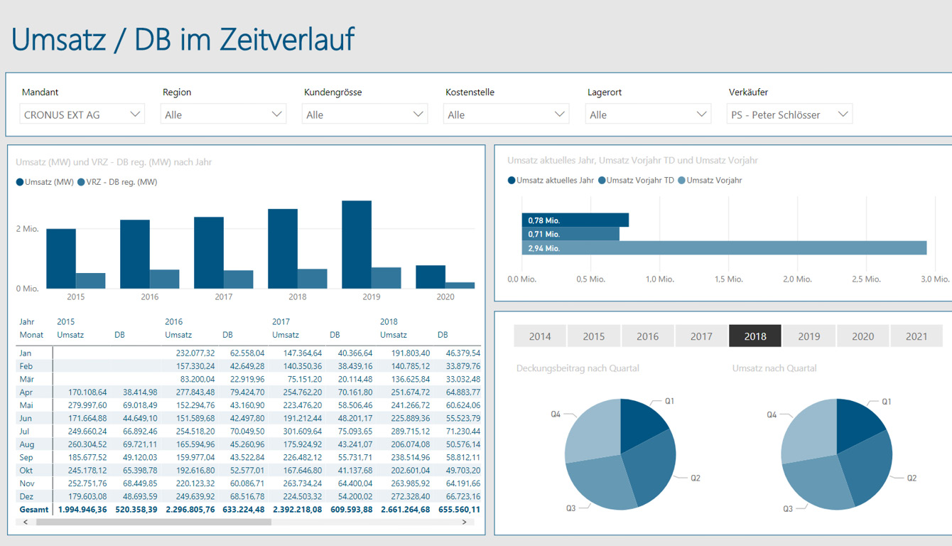952x546 pixels.
Task: Click the Dez row label in table
Action: 26,496
